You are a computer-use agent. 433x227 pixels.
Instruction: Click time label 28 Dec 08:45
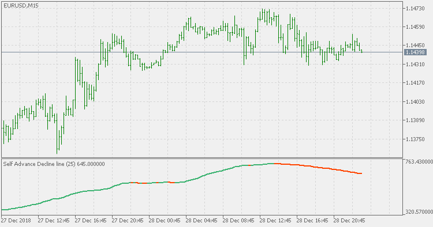coord(238,221)
